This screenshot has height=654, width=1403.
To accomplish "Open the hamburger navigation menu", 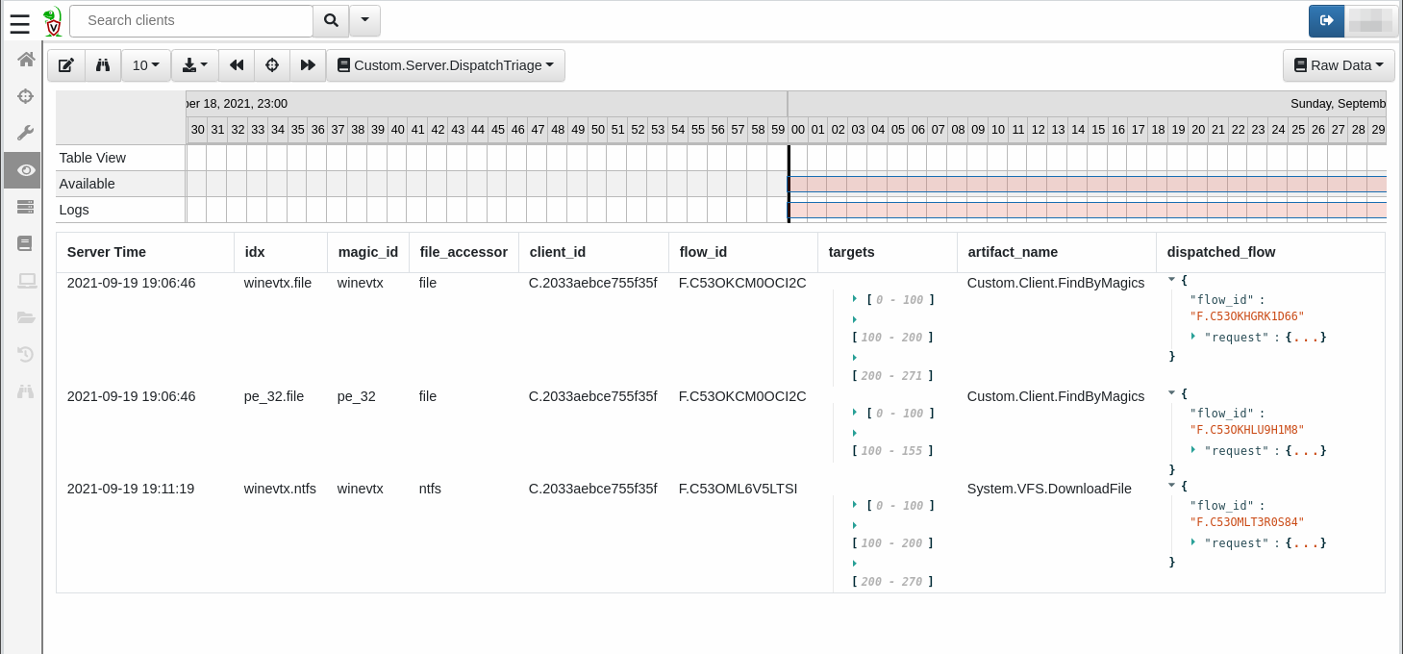I will [19, 22].
